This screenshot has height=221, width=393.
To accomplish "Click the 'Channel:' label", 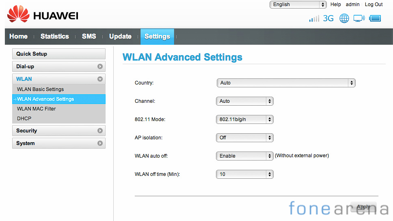I will [145, 101].
